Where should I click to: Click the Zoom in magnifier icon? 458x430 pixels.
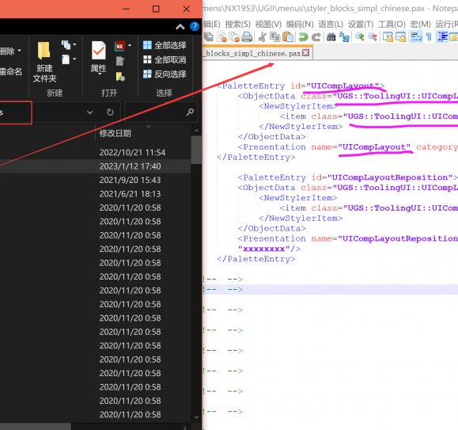360,37
